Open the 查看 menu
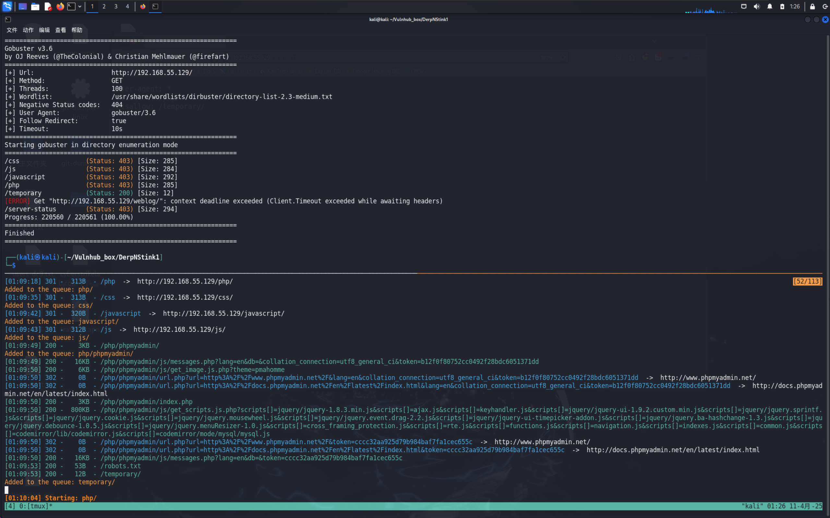Viewport: 830px width, 518px height. (x=60, y=30)
